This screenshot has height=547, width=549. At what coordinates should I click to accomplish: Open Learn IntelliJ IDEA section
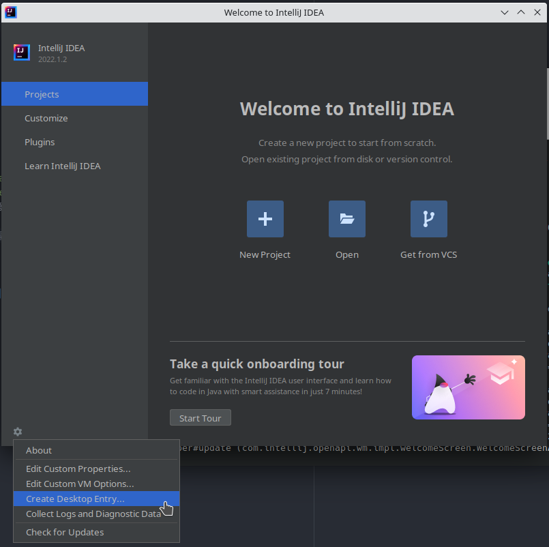[x=74, y=166]
